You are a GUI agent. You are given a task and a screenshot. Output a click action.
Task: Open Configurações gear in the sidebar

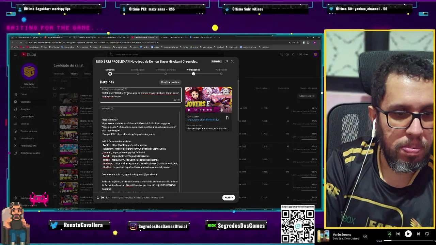(15, 198)
